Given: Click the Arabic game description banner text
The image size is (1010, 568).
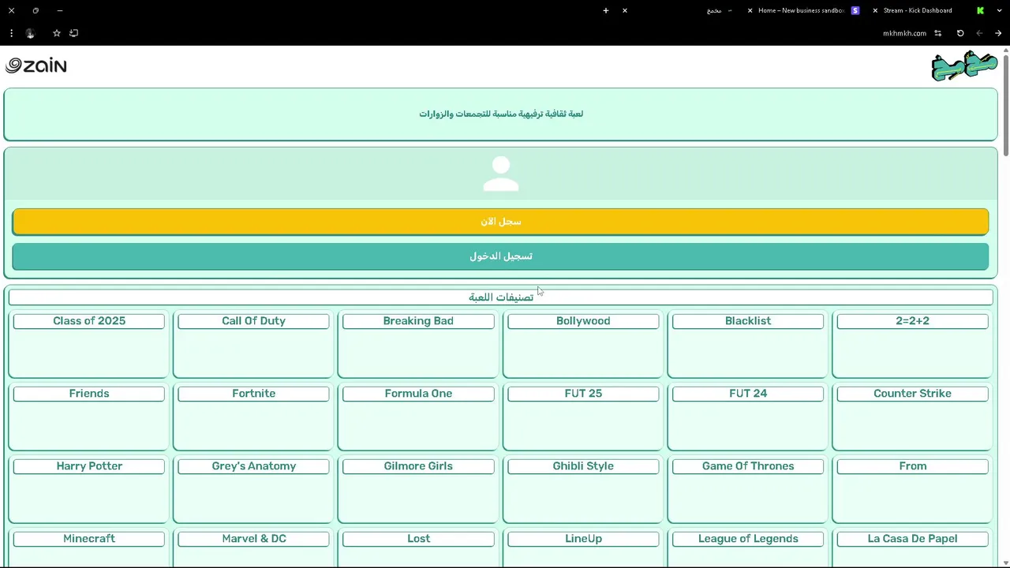Looking at the screenshot, I should click(501, 114).
